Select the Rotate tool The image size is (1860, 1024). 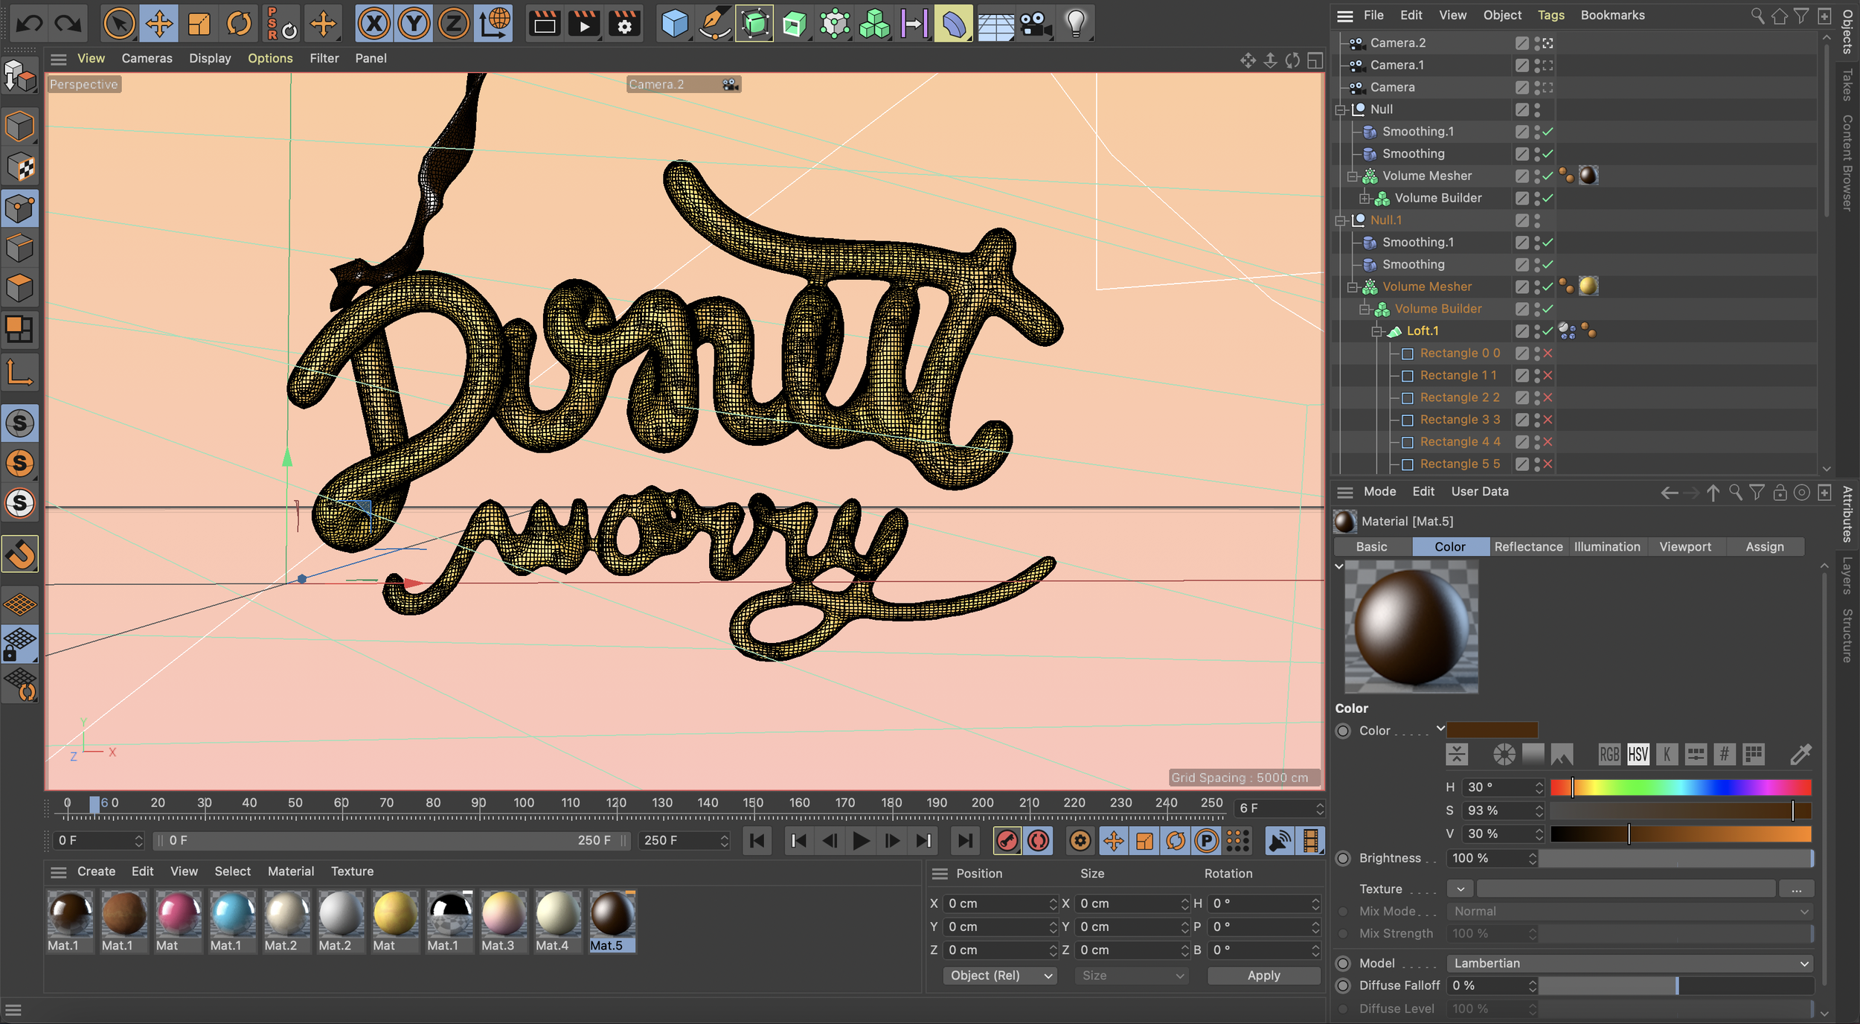(239, 24)
